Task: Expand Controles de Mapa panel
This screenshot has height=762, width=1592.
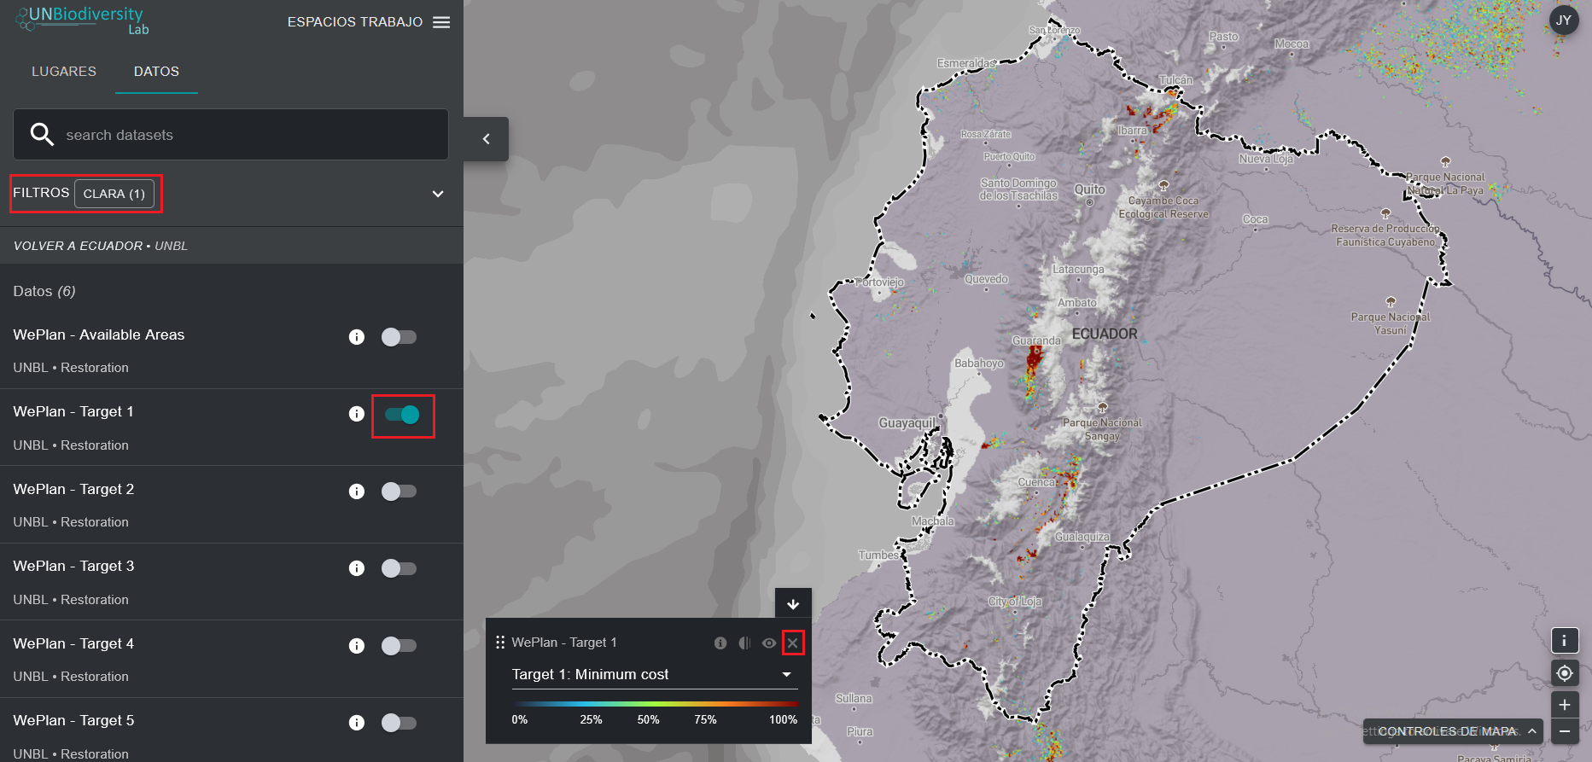Action: tap(1452, 731)
